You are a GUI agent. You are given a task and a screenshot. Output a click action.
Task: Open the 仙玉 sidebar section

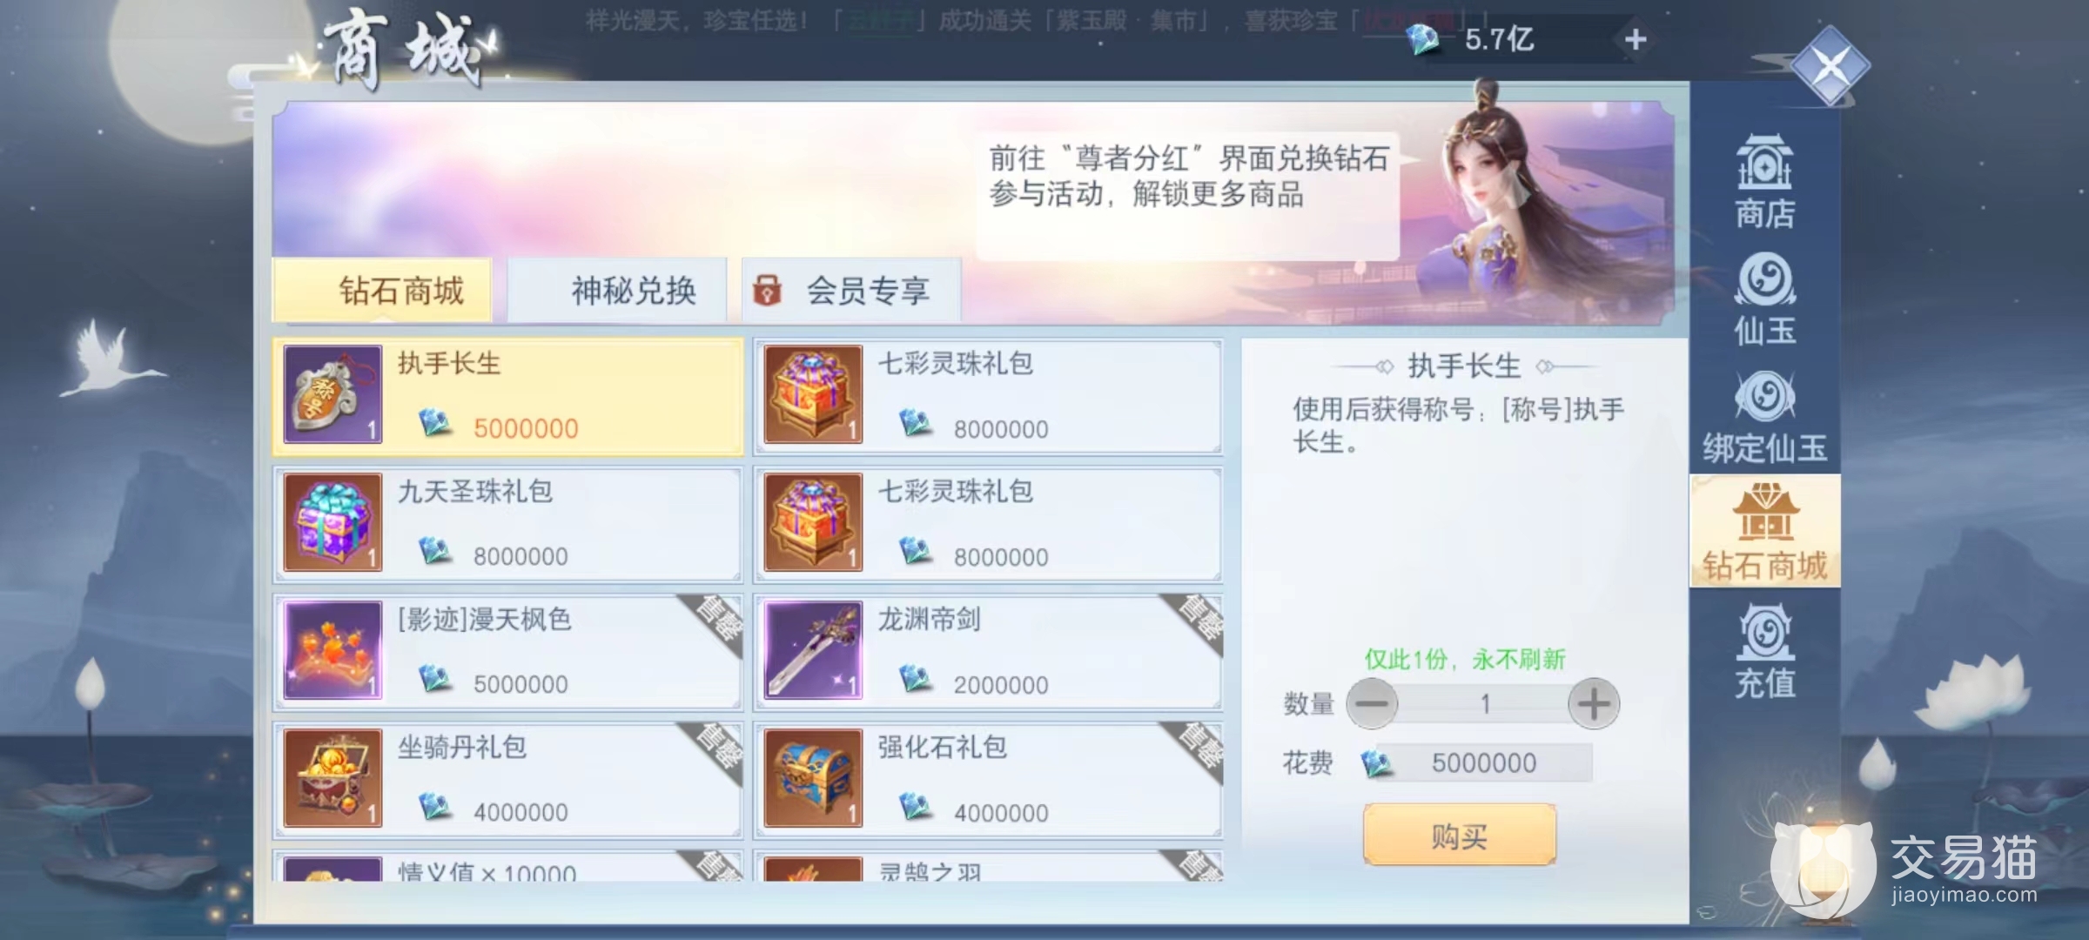point(1764,299)
